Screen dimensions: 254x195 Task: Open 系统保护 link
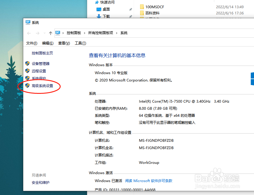pos(39,78)
